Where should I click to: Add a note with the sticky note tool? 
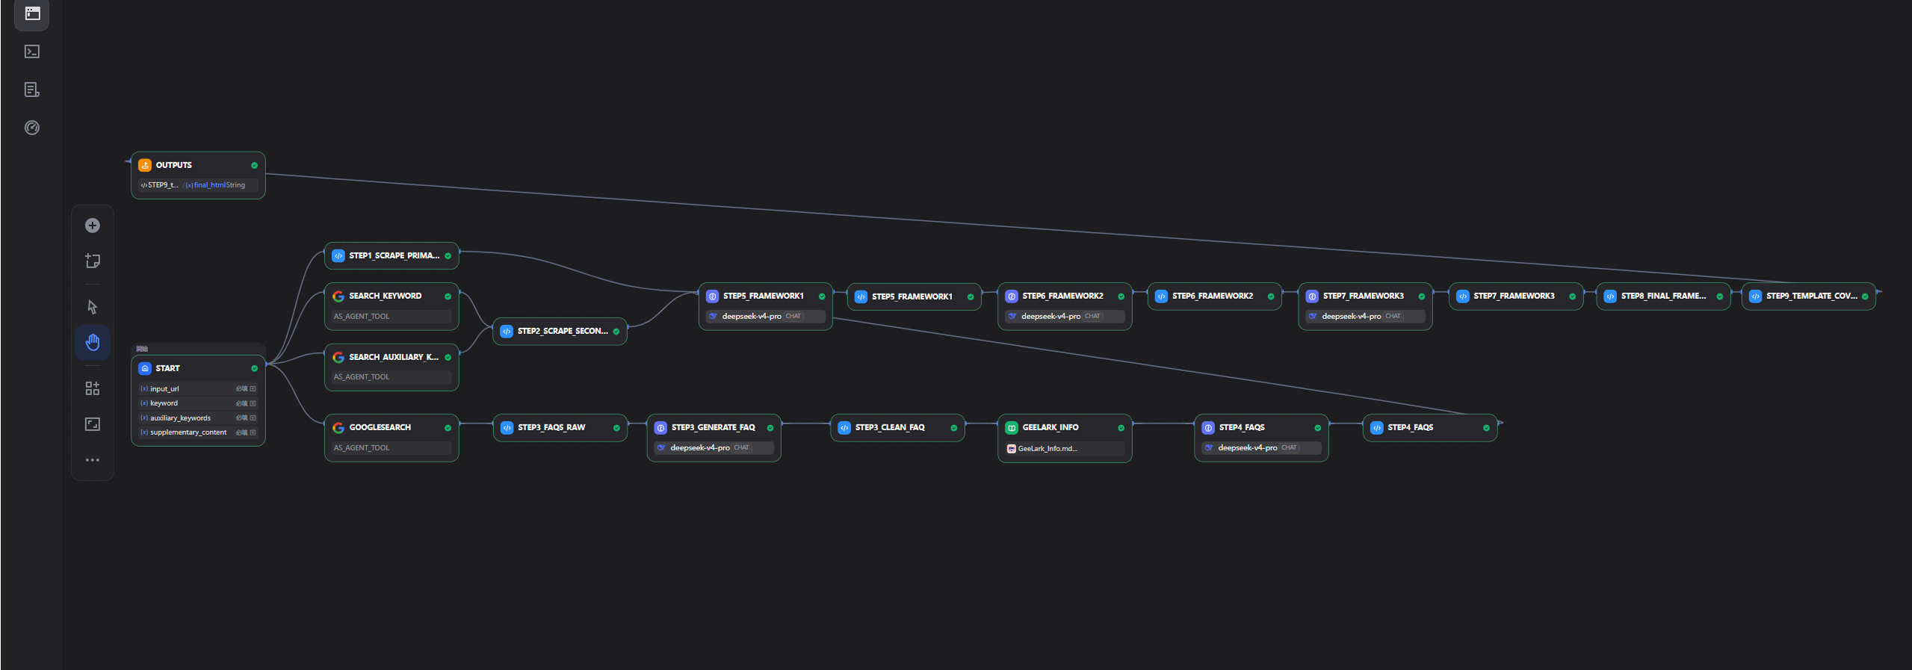(x=93, y=261)
